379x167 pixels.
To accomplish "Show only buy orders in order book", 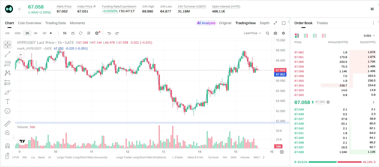I will 315,36.
